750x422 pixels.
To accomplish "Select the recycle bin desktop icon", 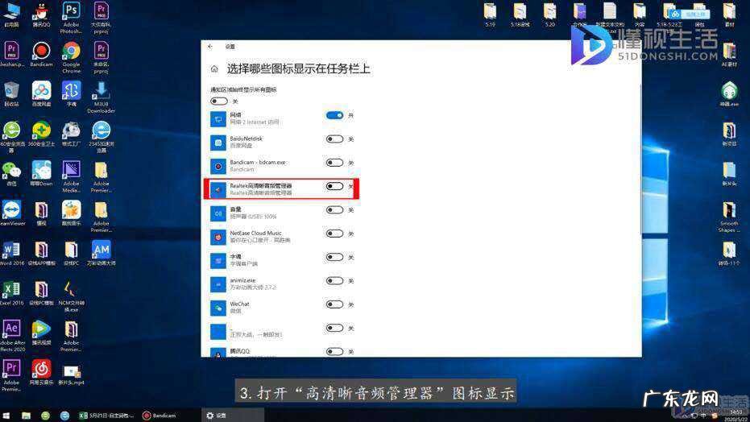I will coord(11,94).
